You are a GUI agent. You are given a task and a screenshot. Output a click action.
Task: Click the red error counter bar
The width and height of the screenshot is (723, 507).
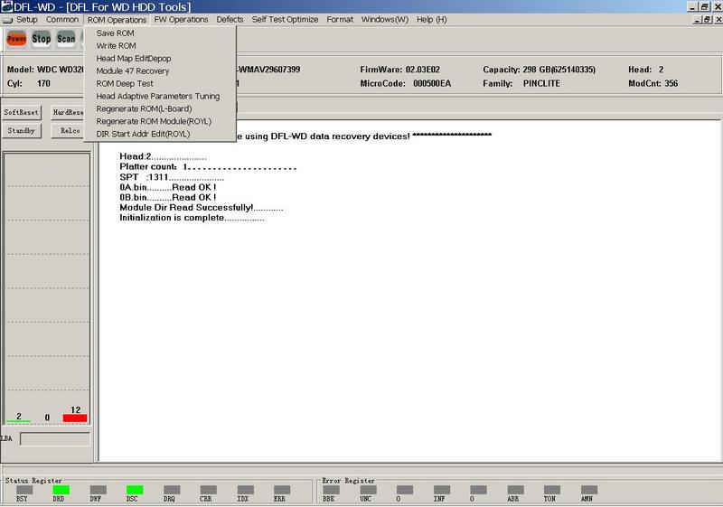click(x=75, y=418)
